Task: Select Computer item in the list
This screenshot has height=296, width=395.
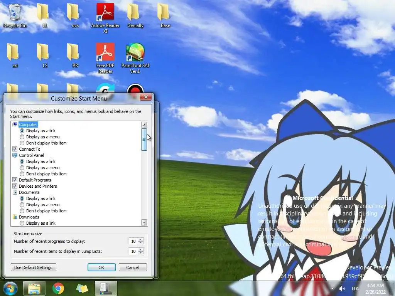Action: [28, 124]
